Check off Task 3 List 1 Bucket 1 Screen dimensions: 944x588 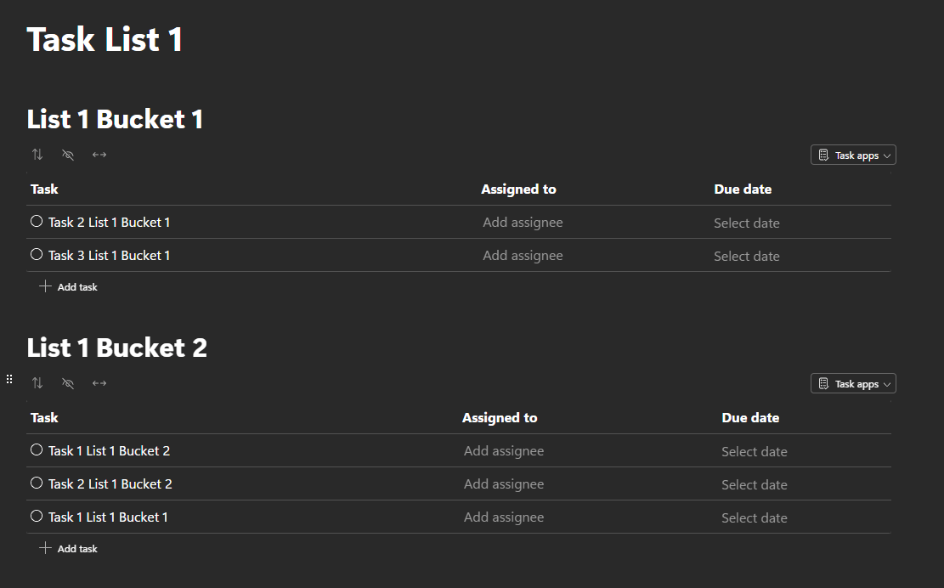pos(37,255)
